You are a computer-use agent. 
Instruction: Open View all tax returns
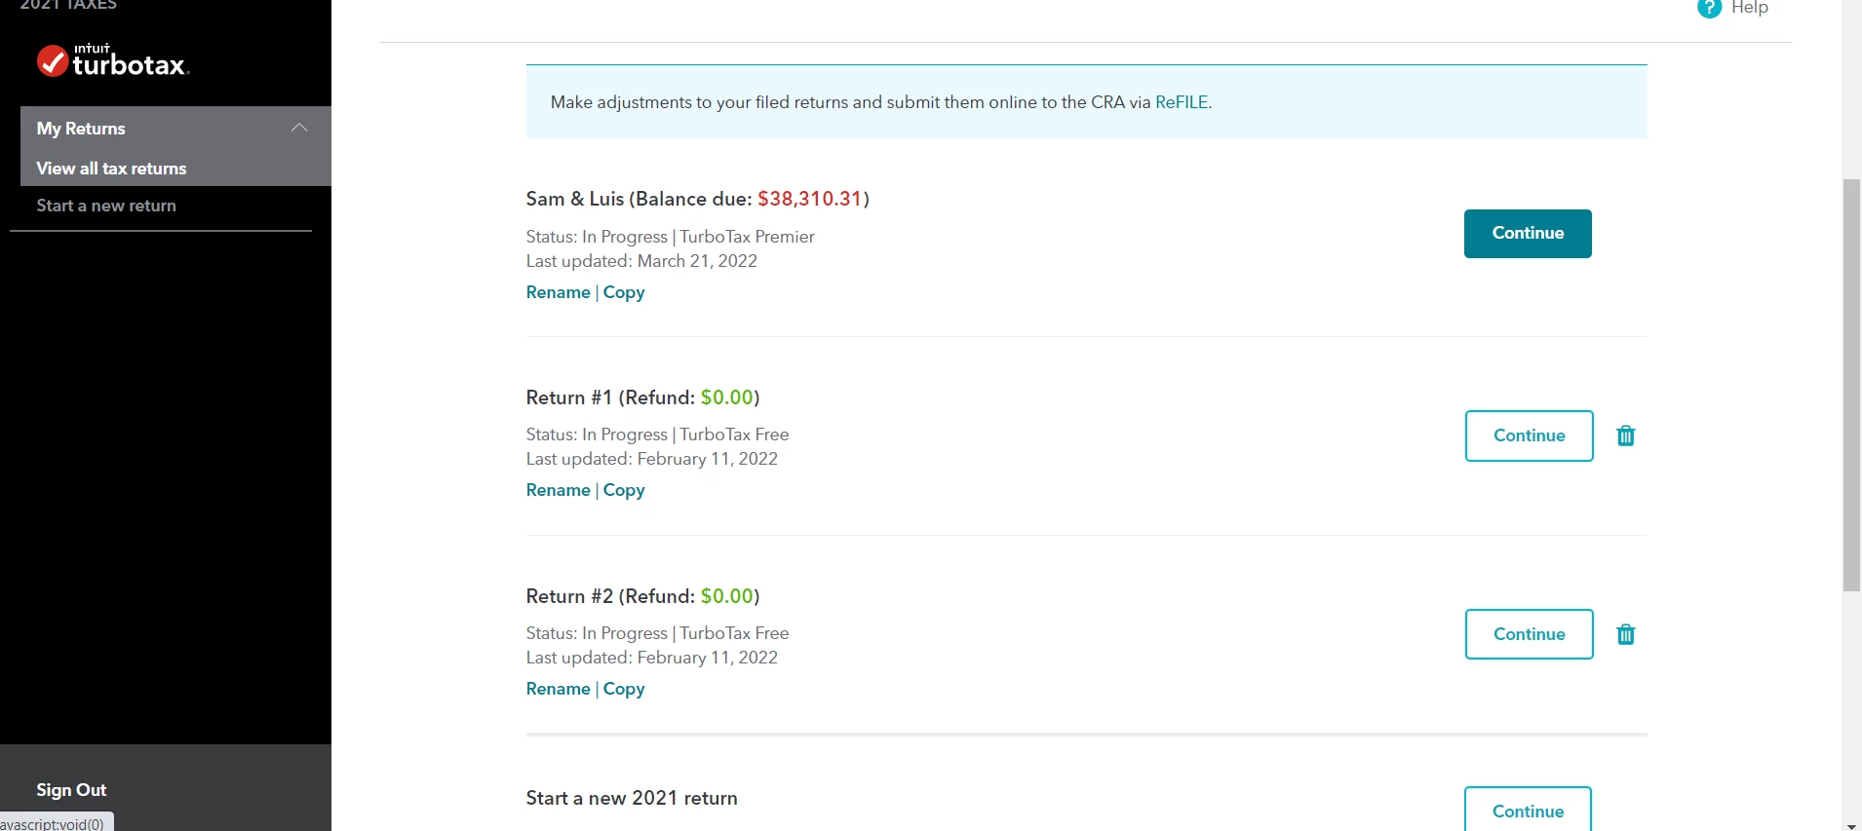click(x=111, y=169)
